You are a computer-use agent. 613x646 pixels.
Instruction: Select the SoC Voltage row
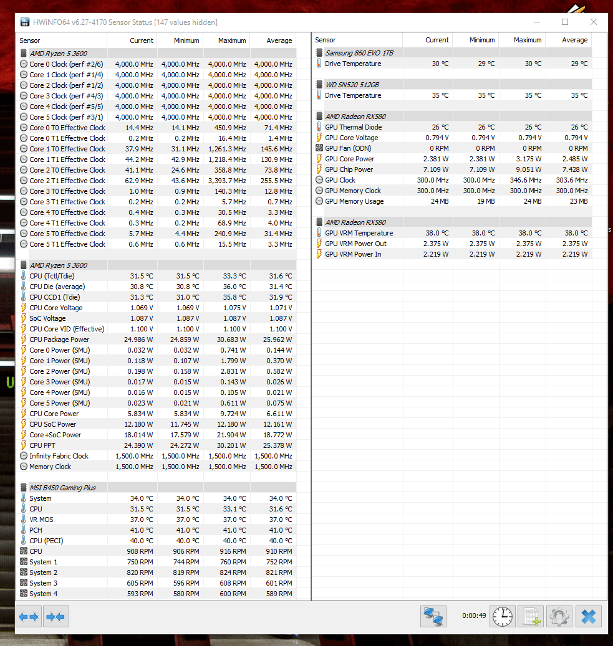tap(158, 318)
